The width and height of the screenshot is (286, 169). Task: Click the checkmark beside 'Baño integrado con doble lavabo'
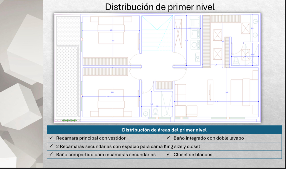coord(169,138)
